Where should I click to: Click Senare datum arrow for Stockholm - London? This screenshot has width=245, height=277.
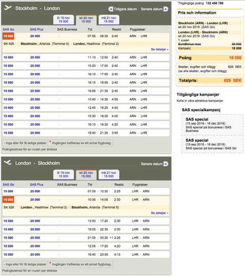click(165, 9)
